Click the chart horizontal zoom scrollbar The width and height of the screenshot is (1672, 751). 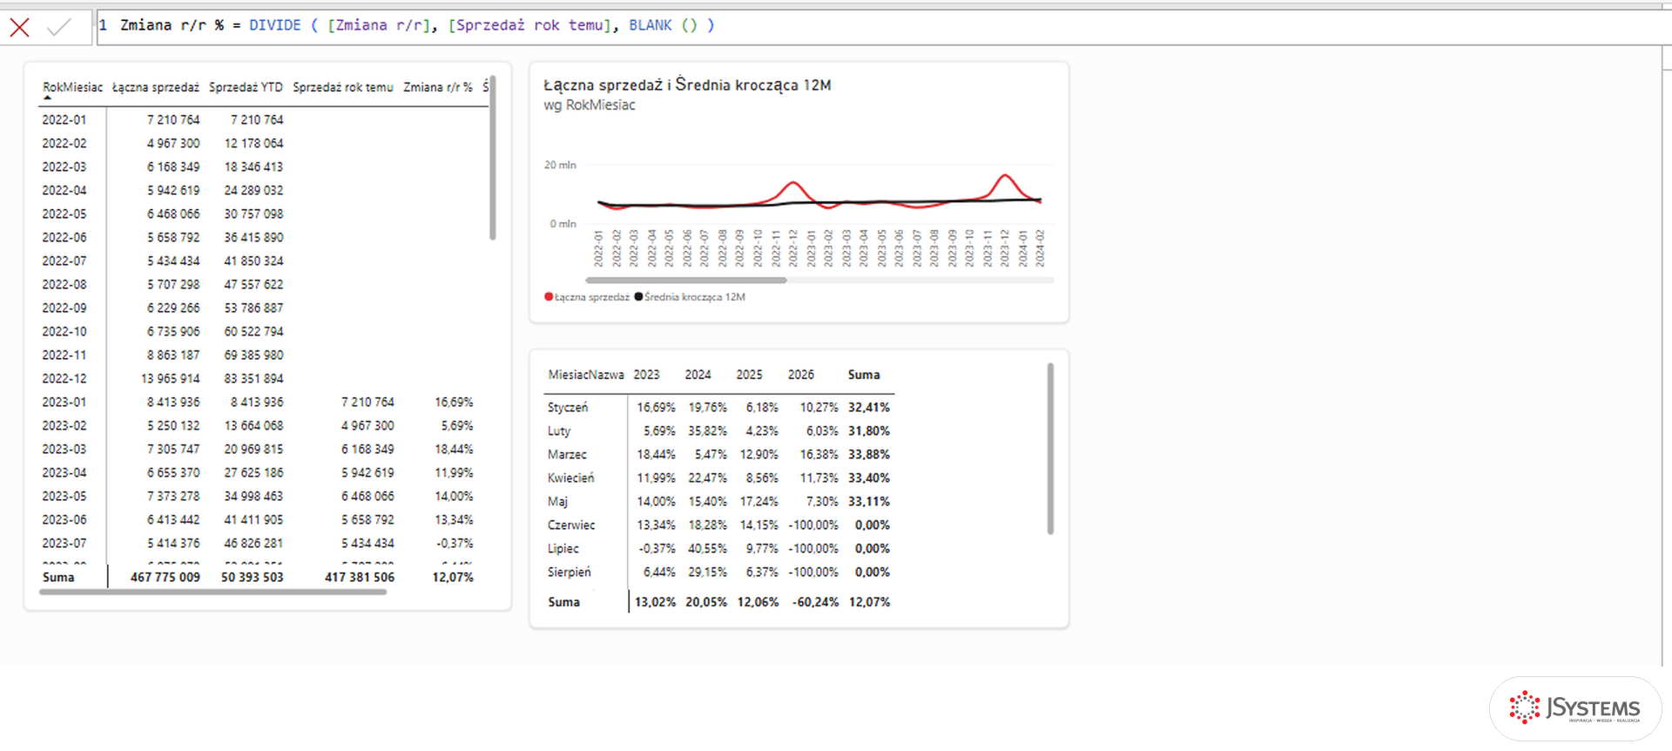pyautogui.click(x=686, y=281)
